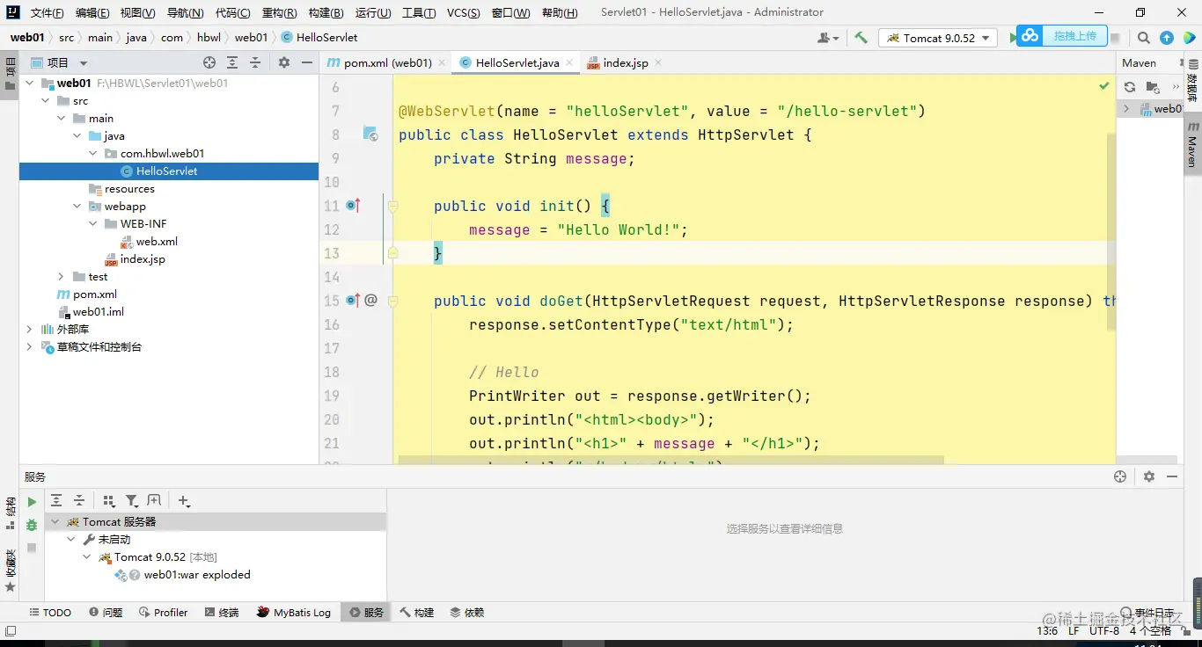Image resolution: width=1202 pixels, height=647 pixels.
Task: Toggle the Favorites side tab
Action: pyautogui.click(x=10, y=571)
